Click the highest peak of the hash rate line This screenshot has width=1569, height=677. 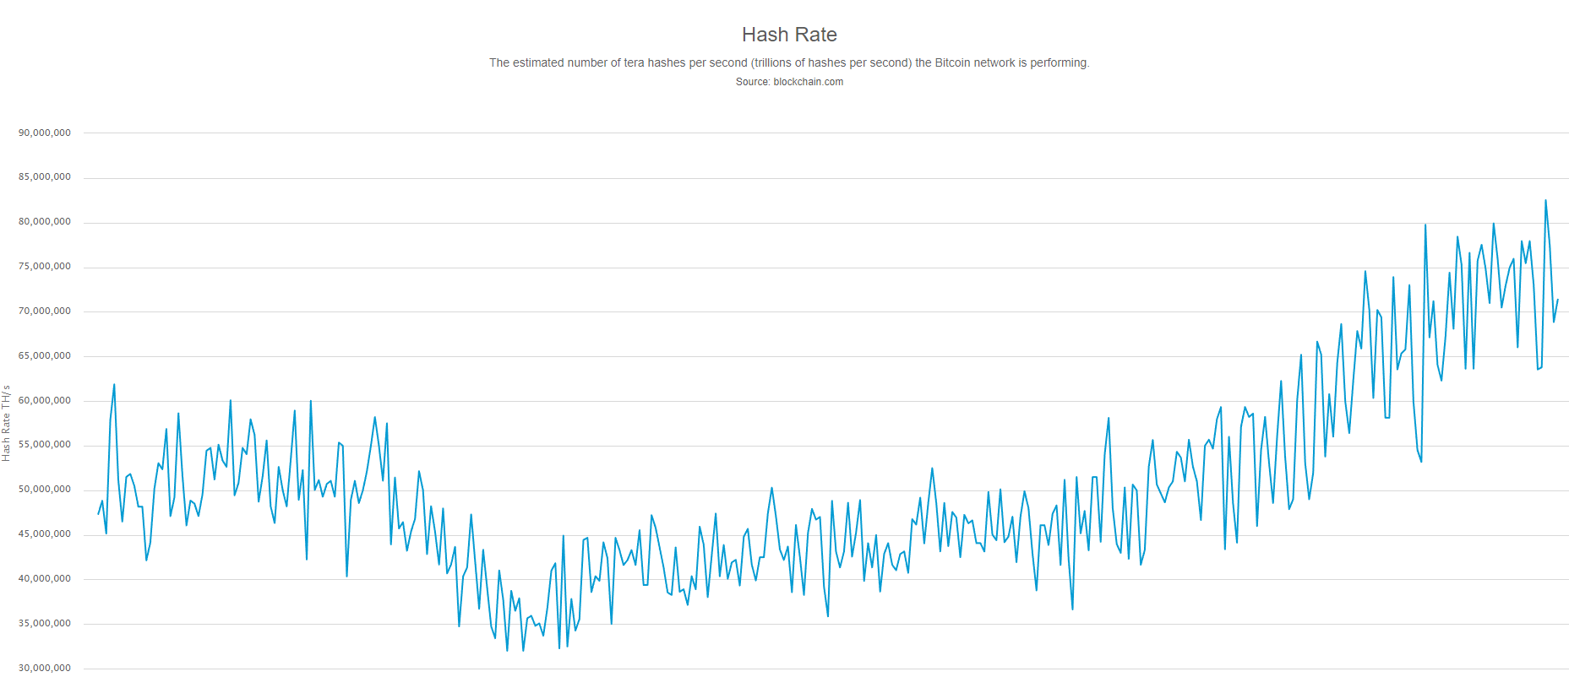tap(1545, 201)
